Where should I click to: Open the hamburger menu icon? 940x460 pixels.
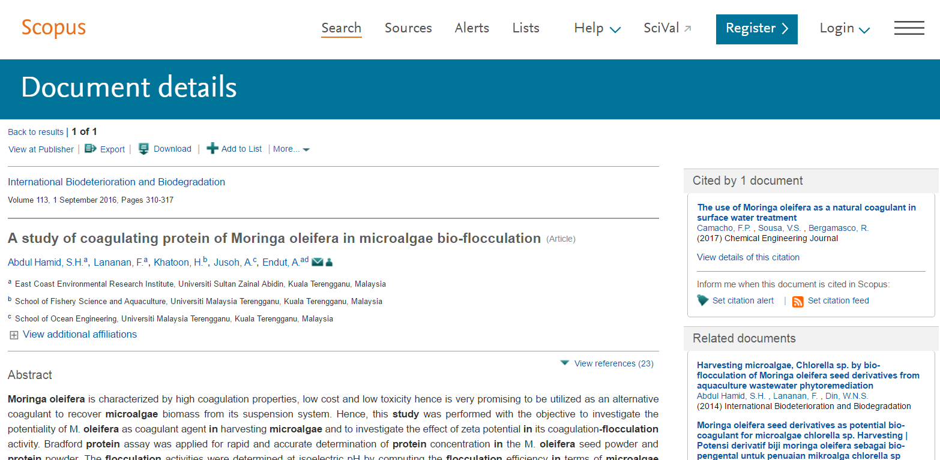[x=909, y=28]
